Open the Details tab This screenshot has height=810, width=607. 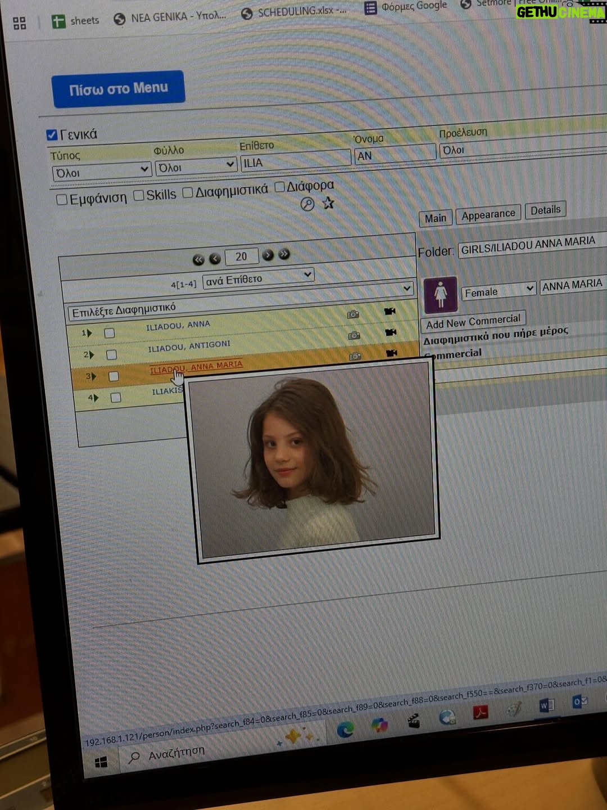coord(546,210)
